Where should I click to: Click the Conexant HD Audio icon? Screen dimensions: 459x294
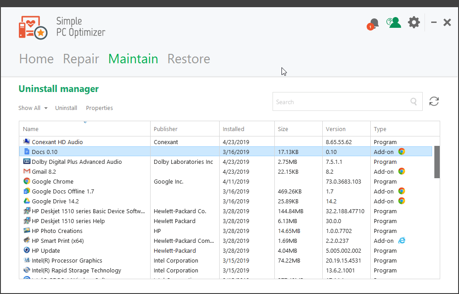point(26,141)
